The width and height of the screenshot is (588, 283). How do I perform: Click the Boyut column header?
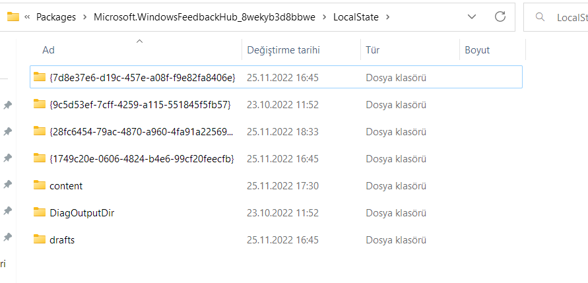pyautogui.click(x=477, y=50)
